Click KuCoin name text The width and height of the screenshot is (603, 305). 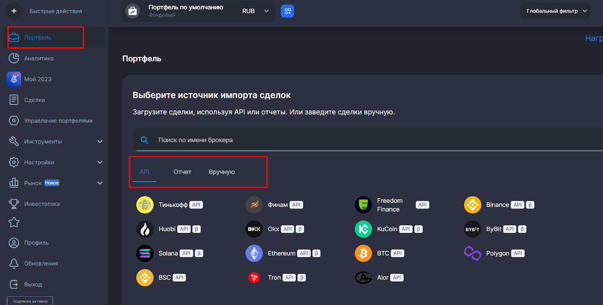pyautogui.click(x=387, y=229)
